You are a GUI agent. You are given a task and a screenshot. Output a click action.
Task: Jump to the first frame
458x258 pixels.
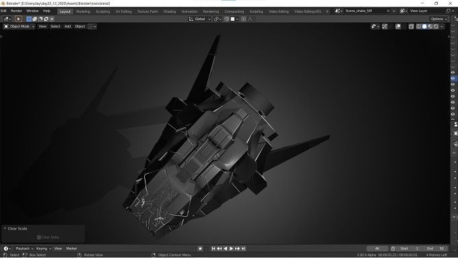pyautogui.click(x=214, y=249)
